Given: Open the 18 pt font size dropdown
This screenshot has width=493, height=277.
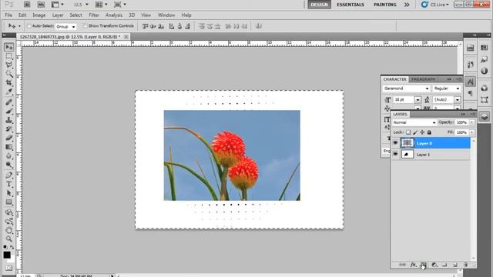Looking at the screenshot, I should [x=418, y=100].
